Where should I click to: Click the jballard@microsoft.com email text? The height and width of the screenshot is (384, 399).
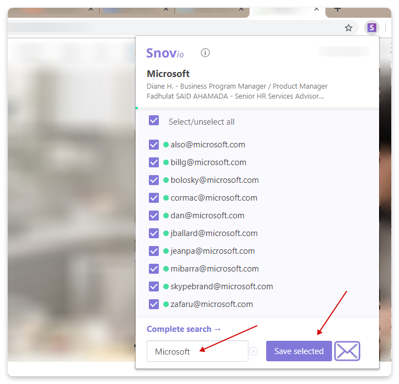point(214,233)
